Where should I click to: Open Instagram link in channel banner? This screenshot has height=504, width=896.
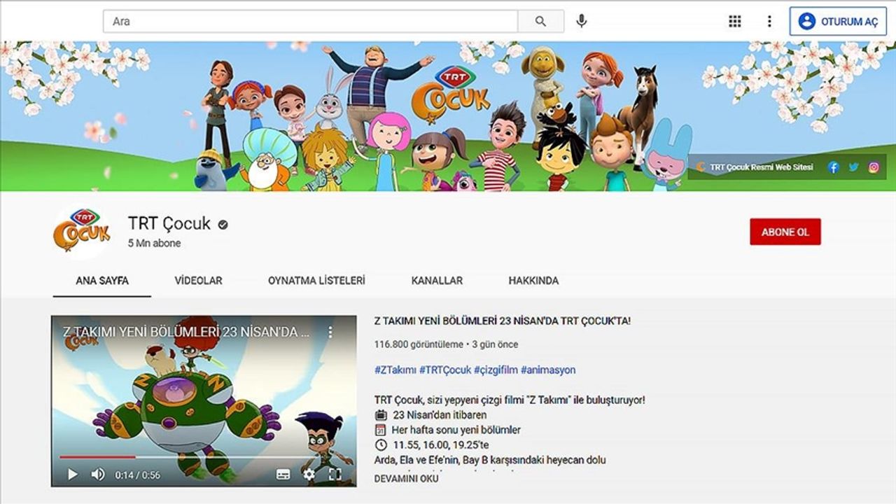(874, 167)
